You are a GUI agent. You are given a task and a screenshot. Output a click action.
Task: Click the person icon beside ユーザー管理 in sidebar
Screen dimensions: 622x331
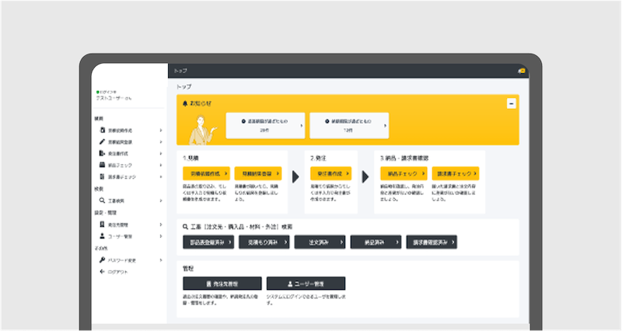[102, 235]
